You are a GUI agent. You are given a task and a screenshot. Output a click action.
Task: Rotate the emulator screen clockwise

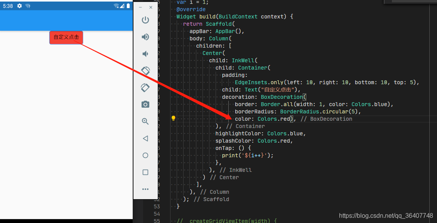click(x=145, y=88)
